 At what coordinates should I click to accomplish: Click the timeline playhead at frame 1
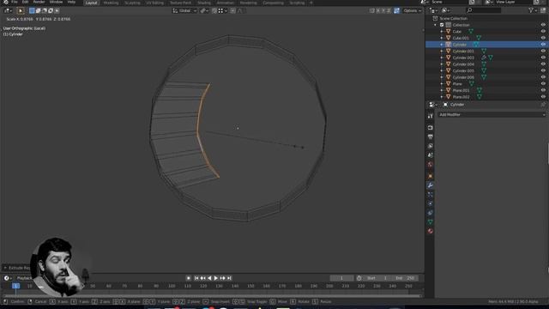coord(15,286)
